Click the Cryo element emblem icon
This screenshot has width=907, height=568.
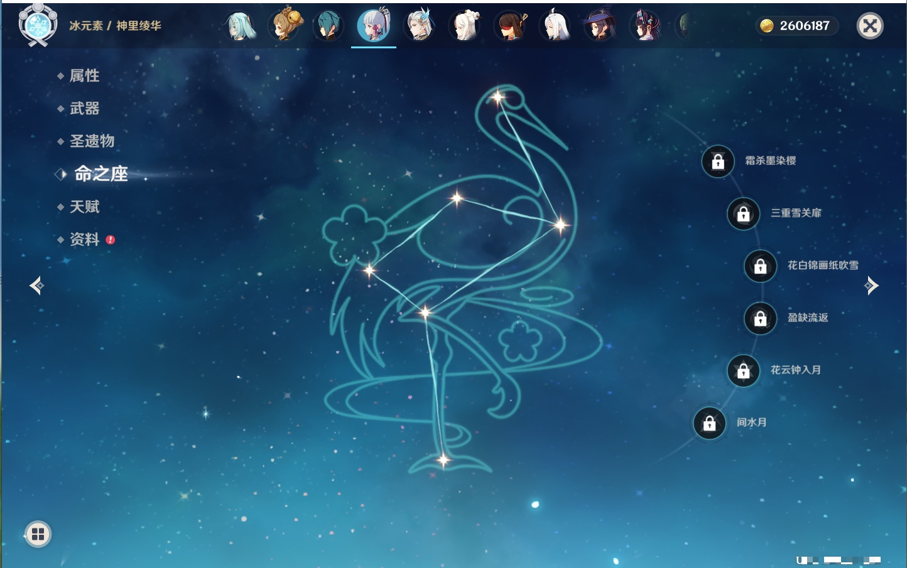click(x=38, y=24)
